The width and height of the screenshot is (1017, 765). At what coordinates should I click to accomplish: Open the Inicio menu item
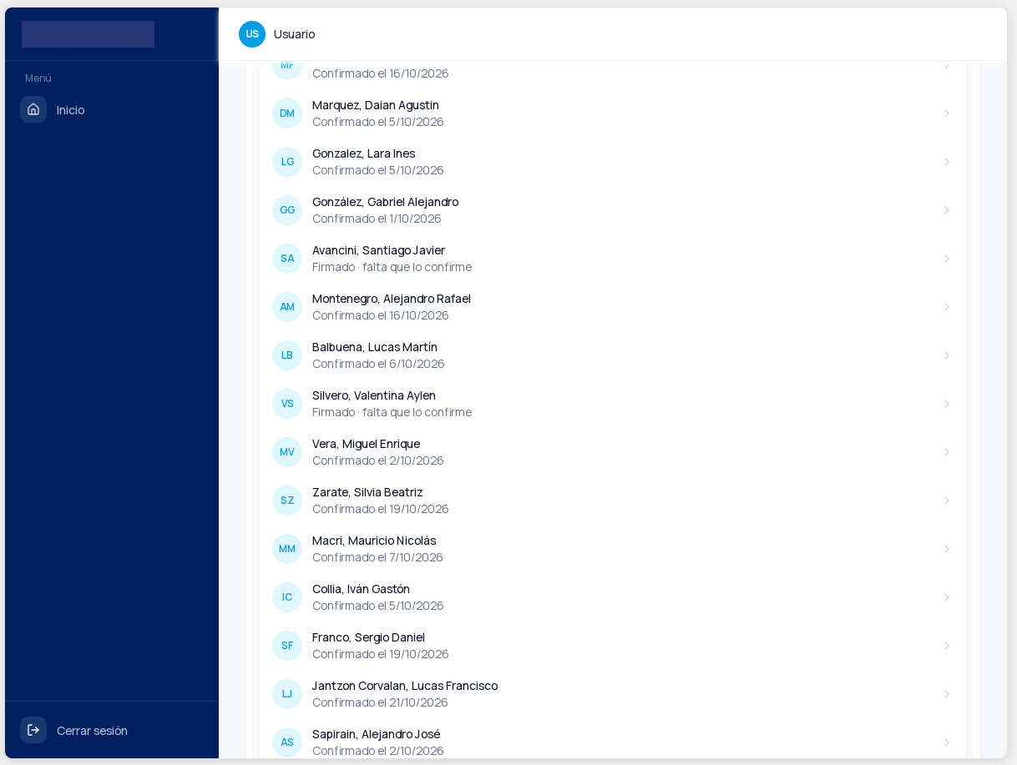112,109
